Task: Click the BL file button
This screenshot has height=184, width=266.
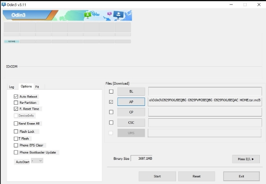Action: point(131,91)
